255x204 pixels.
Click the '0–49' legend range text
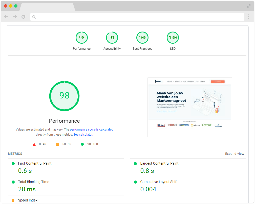pos(42,144)
